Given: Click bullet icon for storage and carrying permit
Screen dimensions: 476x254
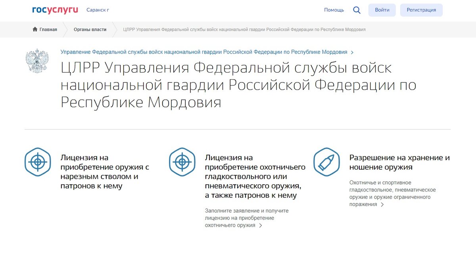Looking at the screenshot, I should 326,162.
